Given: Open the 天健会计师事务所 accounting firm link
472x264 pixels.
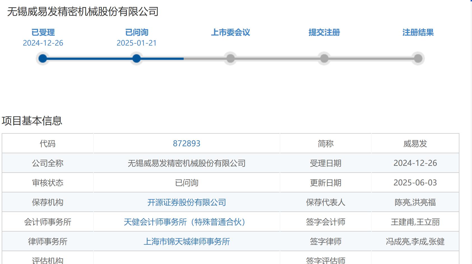Looking at the screenshot, I should (x=184, y=222).
